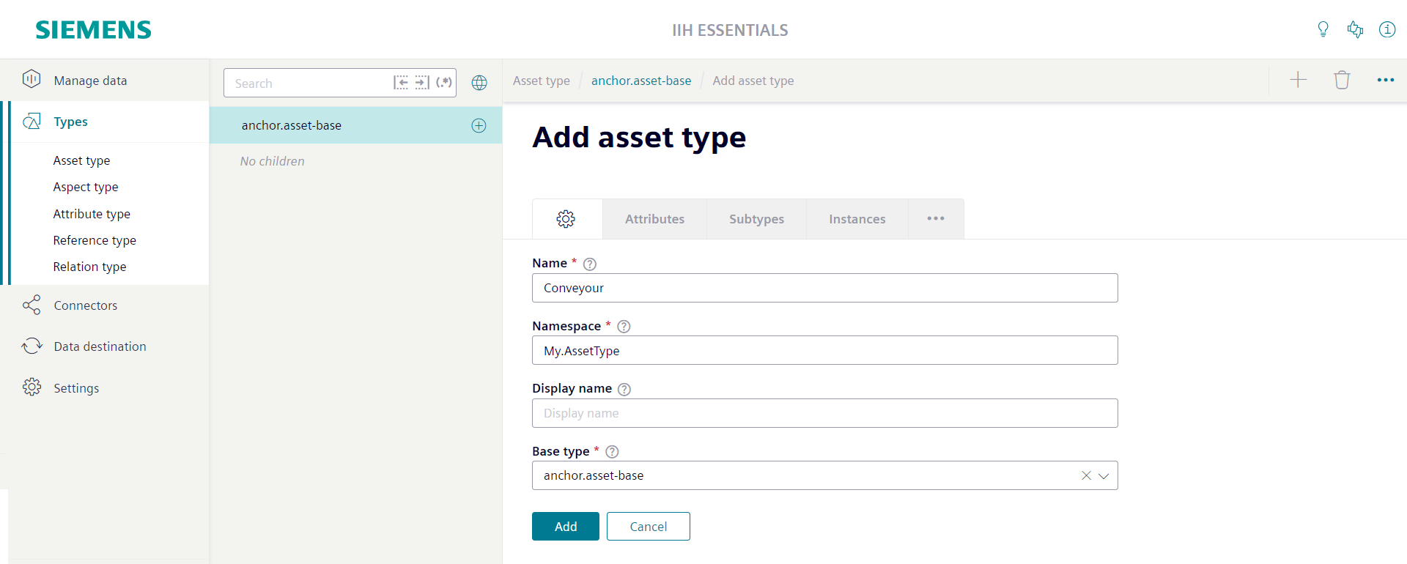Switch to the Instances tab
The image size is (1407, 564).
click(857, 219)
